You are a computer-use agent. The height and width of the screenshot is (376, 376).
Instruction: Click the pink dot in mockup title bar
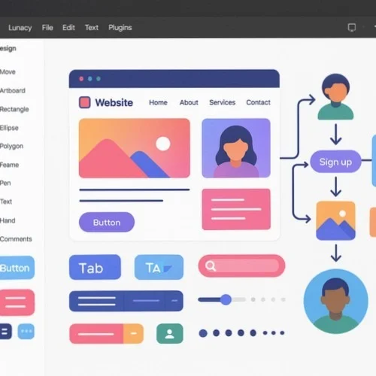pyautogui.click(x=81, y=79)
